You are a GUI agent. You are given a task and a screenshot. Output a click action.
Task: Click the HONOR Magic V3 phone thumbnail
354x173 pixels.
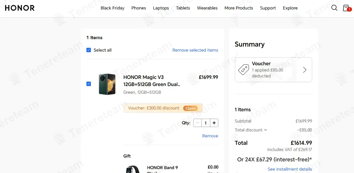[107, 84]
